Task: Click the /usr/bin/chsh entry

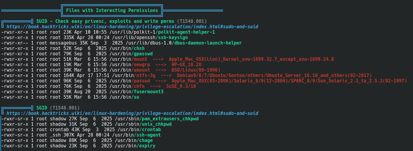Action: (x=127, y=48)
